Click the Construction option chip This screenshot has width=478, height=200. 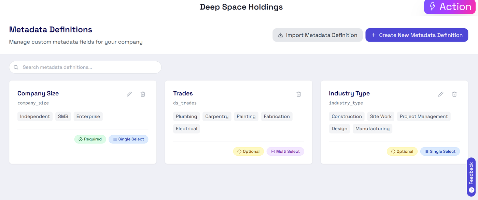pyautogui.click(x=347, y=117)
